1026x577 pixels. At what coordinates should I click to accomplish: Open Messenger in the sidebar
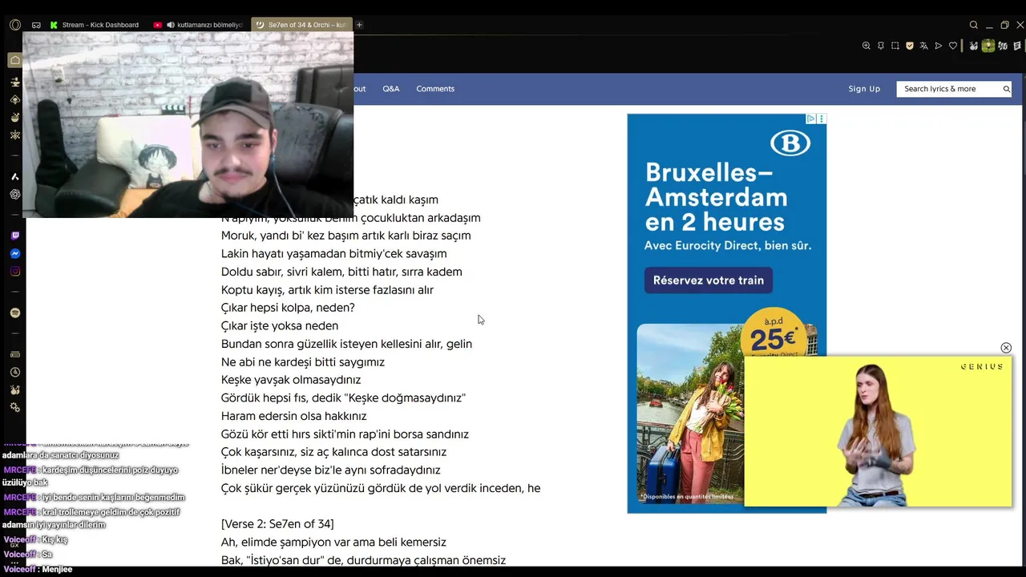(14, 253)
